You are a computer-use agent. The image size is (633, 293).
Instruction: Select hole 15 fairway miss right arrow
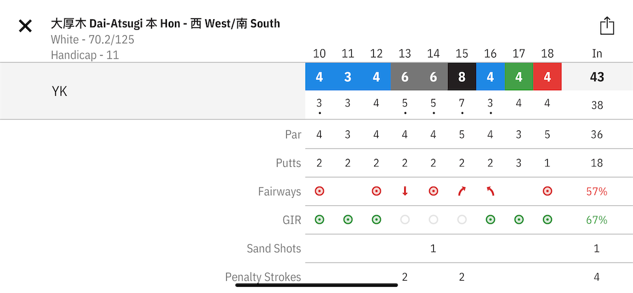coord(462,191)
